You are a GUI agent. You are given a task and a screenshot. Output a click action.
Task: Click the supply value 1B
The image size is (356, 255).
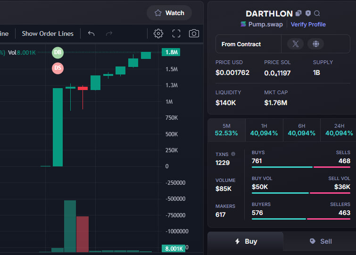(x=316, y=73)
